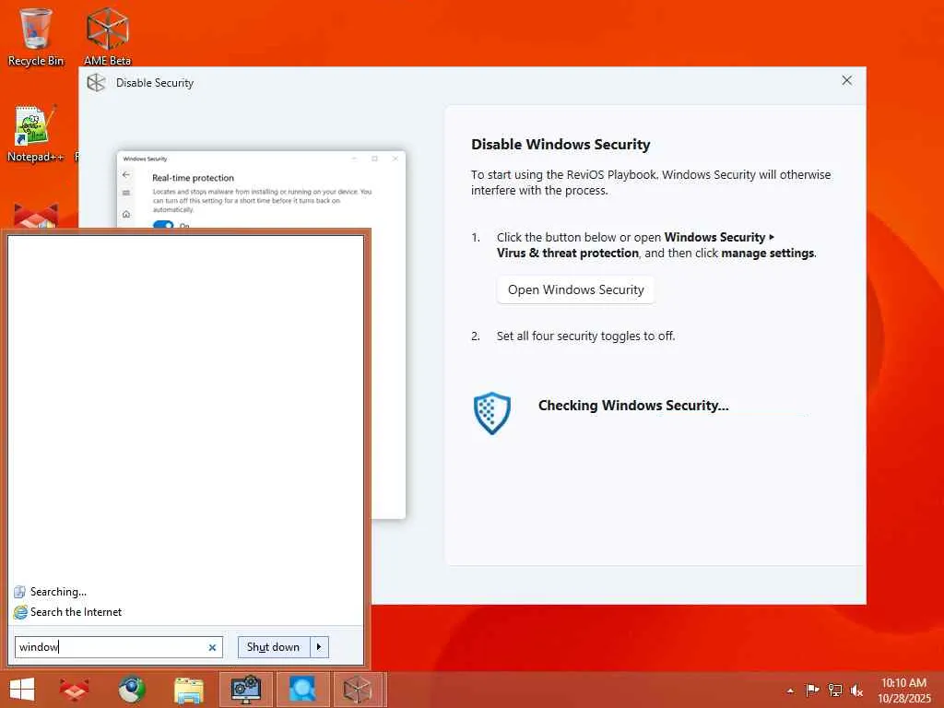Image resolution: width=944 pixels, height=708 pixels.
Task: Open the gear monitor settings taskbar app
Action: (245, 690)
